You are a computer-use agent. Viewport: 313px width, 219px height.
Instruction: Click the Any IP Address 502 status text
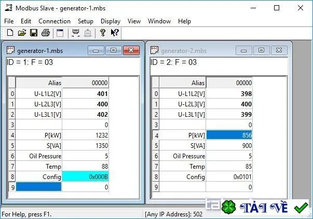pos(173,214)
